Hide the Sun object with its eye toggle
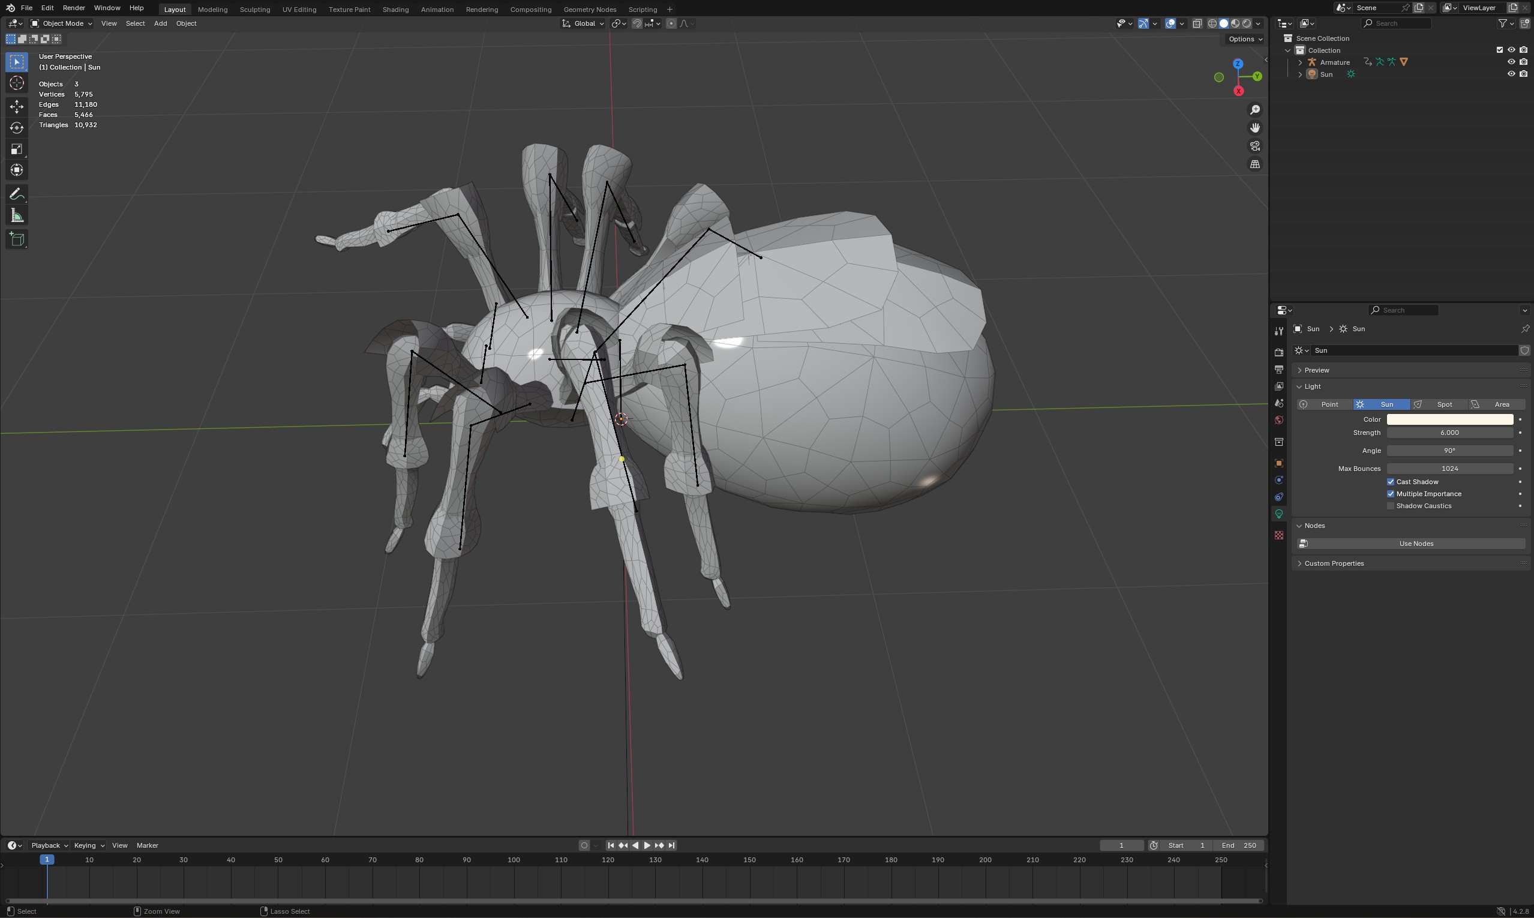 [1512, 74]
